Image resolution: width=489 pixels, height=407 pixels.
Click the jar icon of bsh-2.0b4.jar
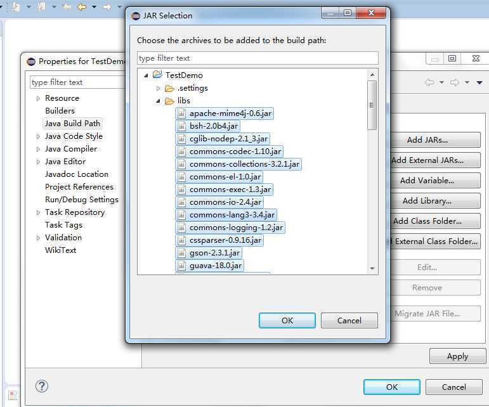pos(181,126)
